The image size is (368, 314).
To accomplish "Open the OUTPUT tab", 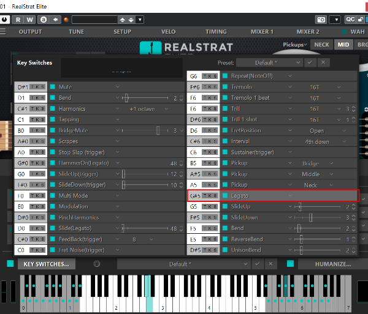I will click(30, 32).
